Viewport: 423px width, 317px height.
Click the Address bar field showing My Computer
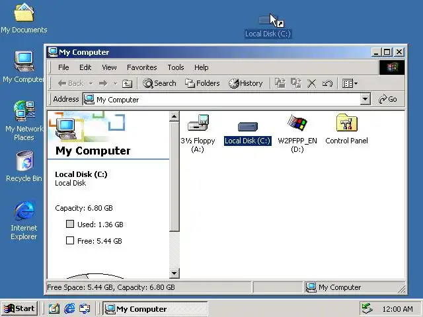point(221,99)
